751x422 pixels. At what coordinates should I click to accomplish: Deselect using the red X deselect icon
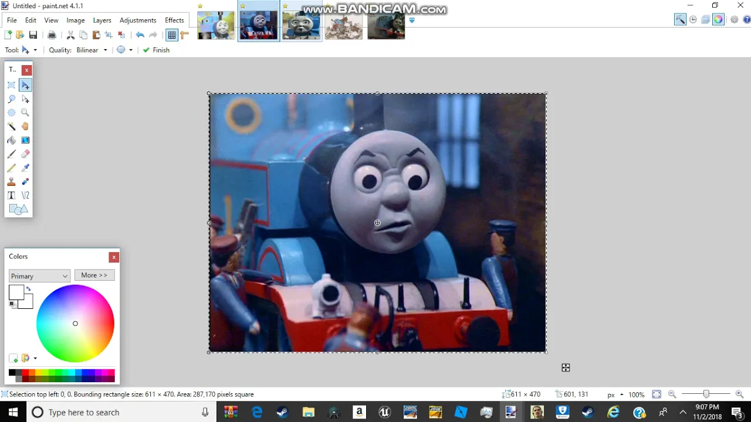pyautogui.click(x=121, y=35)
